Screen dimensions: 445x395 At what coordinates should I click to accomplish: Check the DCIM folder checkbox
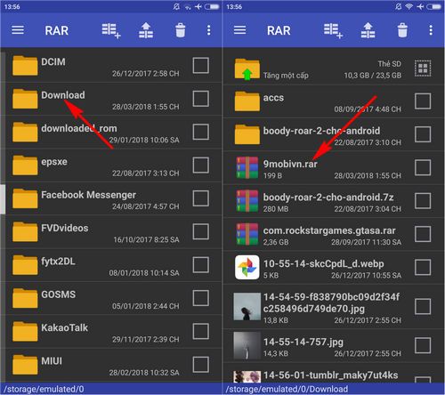pyautogui.click(x=201, y=65)
